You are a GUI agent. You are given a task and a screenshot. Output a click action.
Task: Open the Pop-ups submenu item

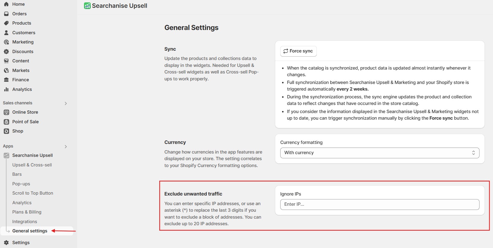21,184
